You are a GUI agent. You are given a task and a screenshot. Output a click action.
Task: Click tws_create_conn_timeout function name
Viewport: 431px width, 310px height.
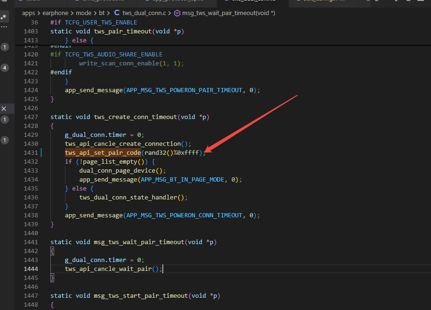136,117
